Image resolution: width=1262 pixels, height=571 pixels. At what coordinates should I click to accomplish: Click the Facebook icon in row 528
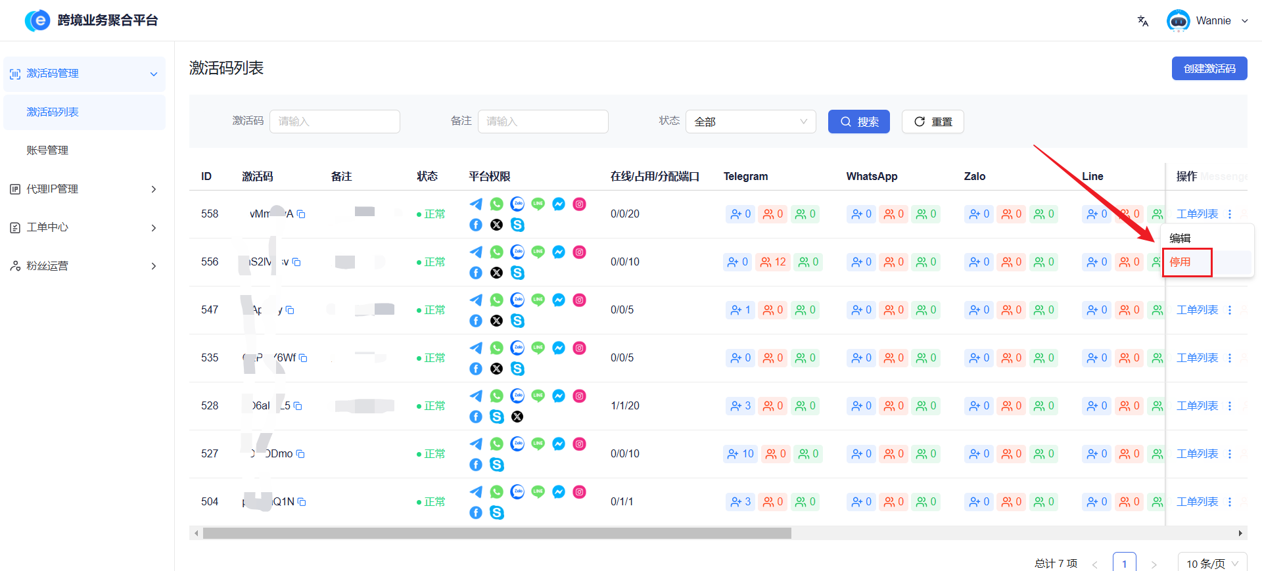click(476, 417)
